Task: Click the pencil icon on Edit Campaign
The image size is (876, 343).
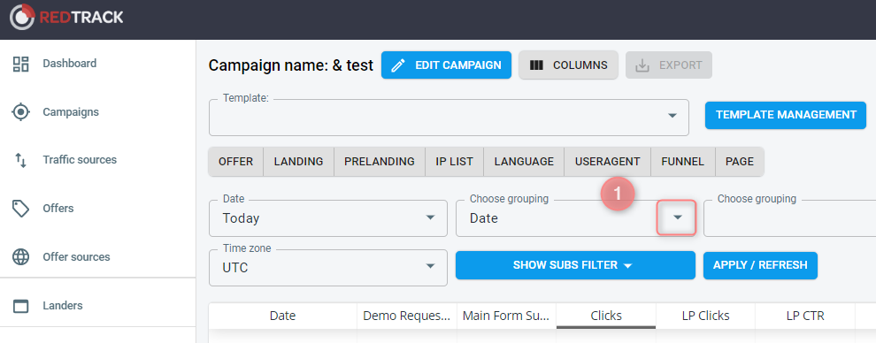Action: [x=398, y=65]
